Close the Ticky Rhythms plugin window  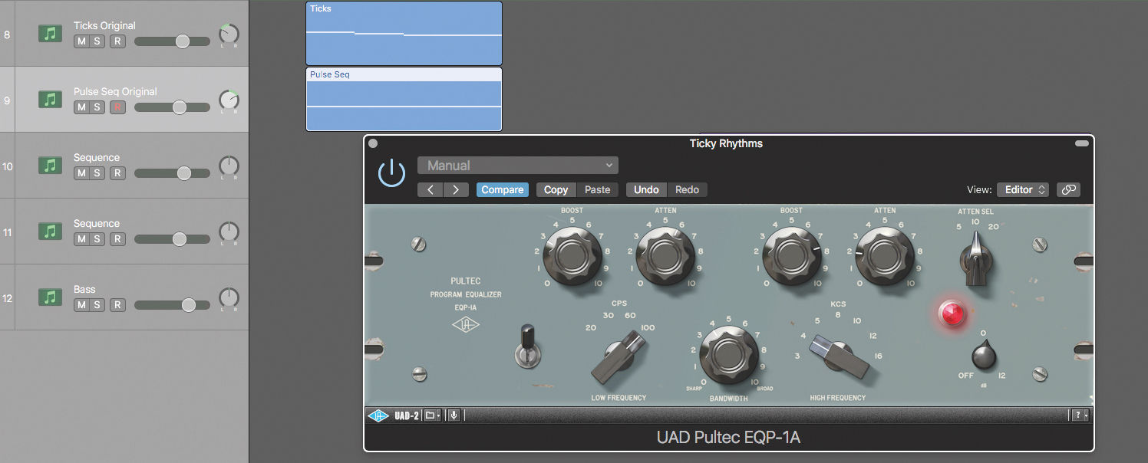click(373, 143)
